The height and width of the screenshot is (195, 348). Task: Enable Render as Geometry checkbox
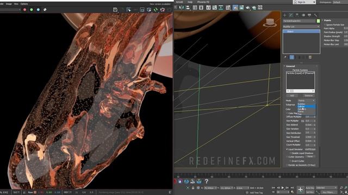(x=287, y=165)
